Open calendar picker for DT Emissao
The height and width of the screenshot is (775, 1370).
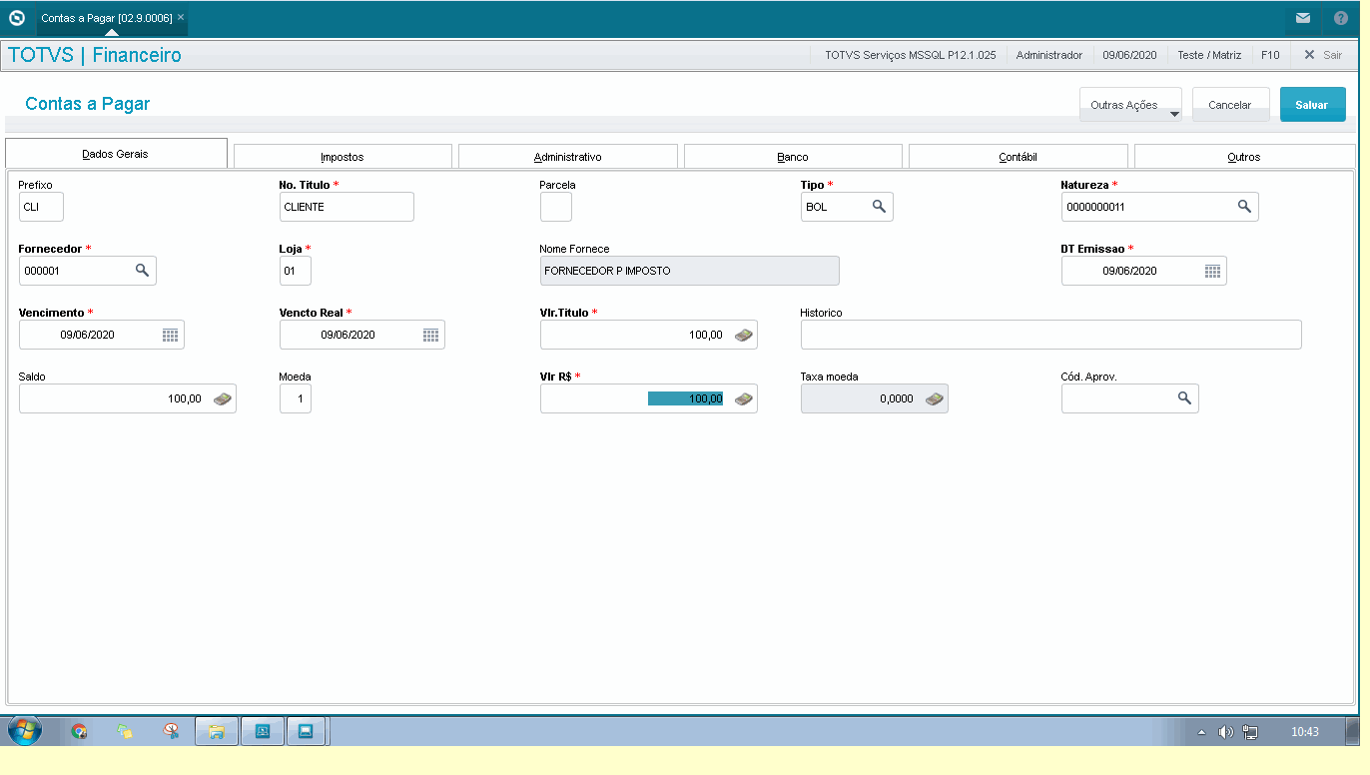click(1212, 271)
